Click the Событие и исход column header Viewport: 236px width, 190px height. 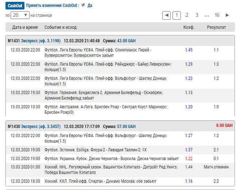click(61, 27)
